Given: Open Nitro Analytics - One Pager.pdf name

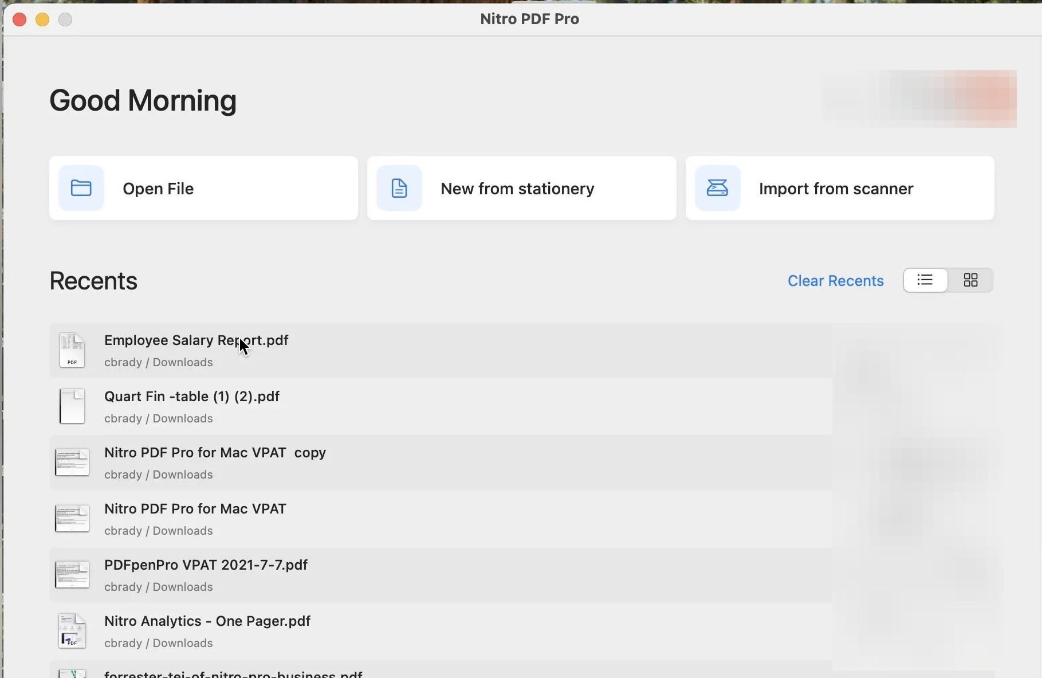Looking at the screenshot, I should click(x=207, y=621).
